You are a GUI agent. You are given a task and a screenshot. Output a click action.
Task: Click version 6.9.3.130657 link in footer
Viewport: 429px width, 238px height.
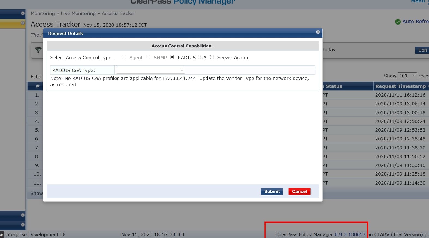pyautogui.click(x=350, y=234)
